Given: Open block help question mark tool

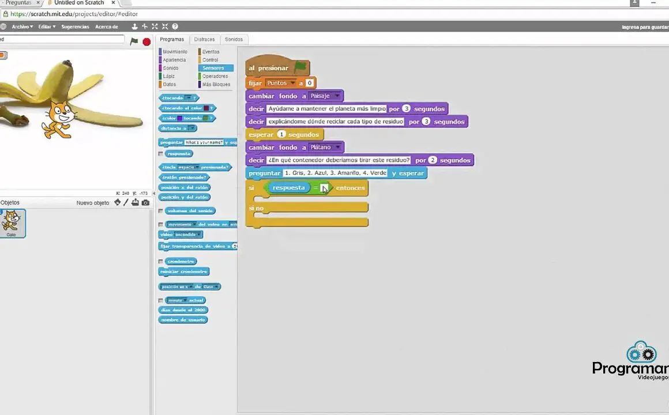Looking at the screenshot, I should click(x=175, y=27).
